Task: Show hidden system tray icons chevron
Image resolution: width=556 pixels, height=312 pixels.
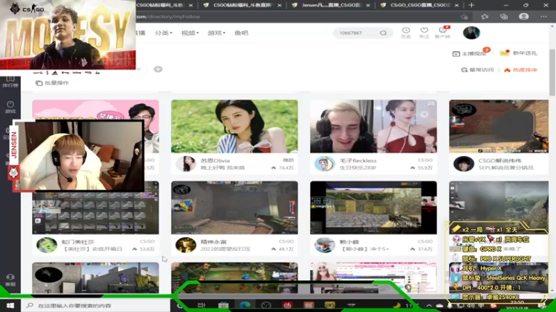Action: click(x=429, y=305)
